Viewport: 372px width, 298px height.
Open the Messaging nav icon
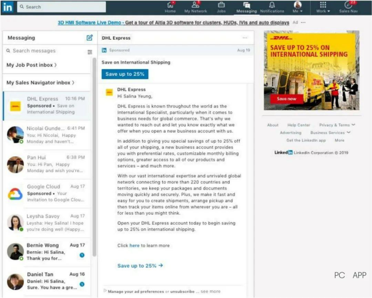(x=246, y=7)
